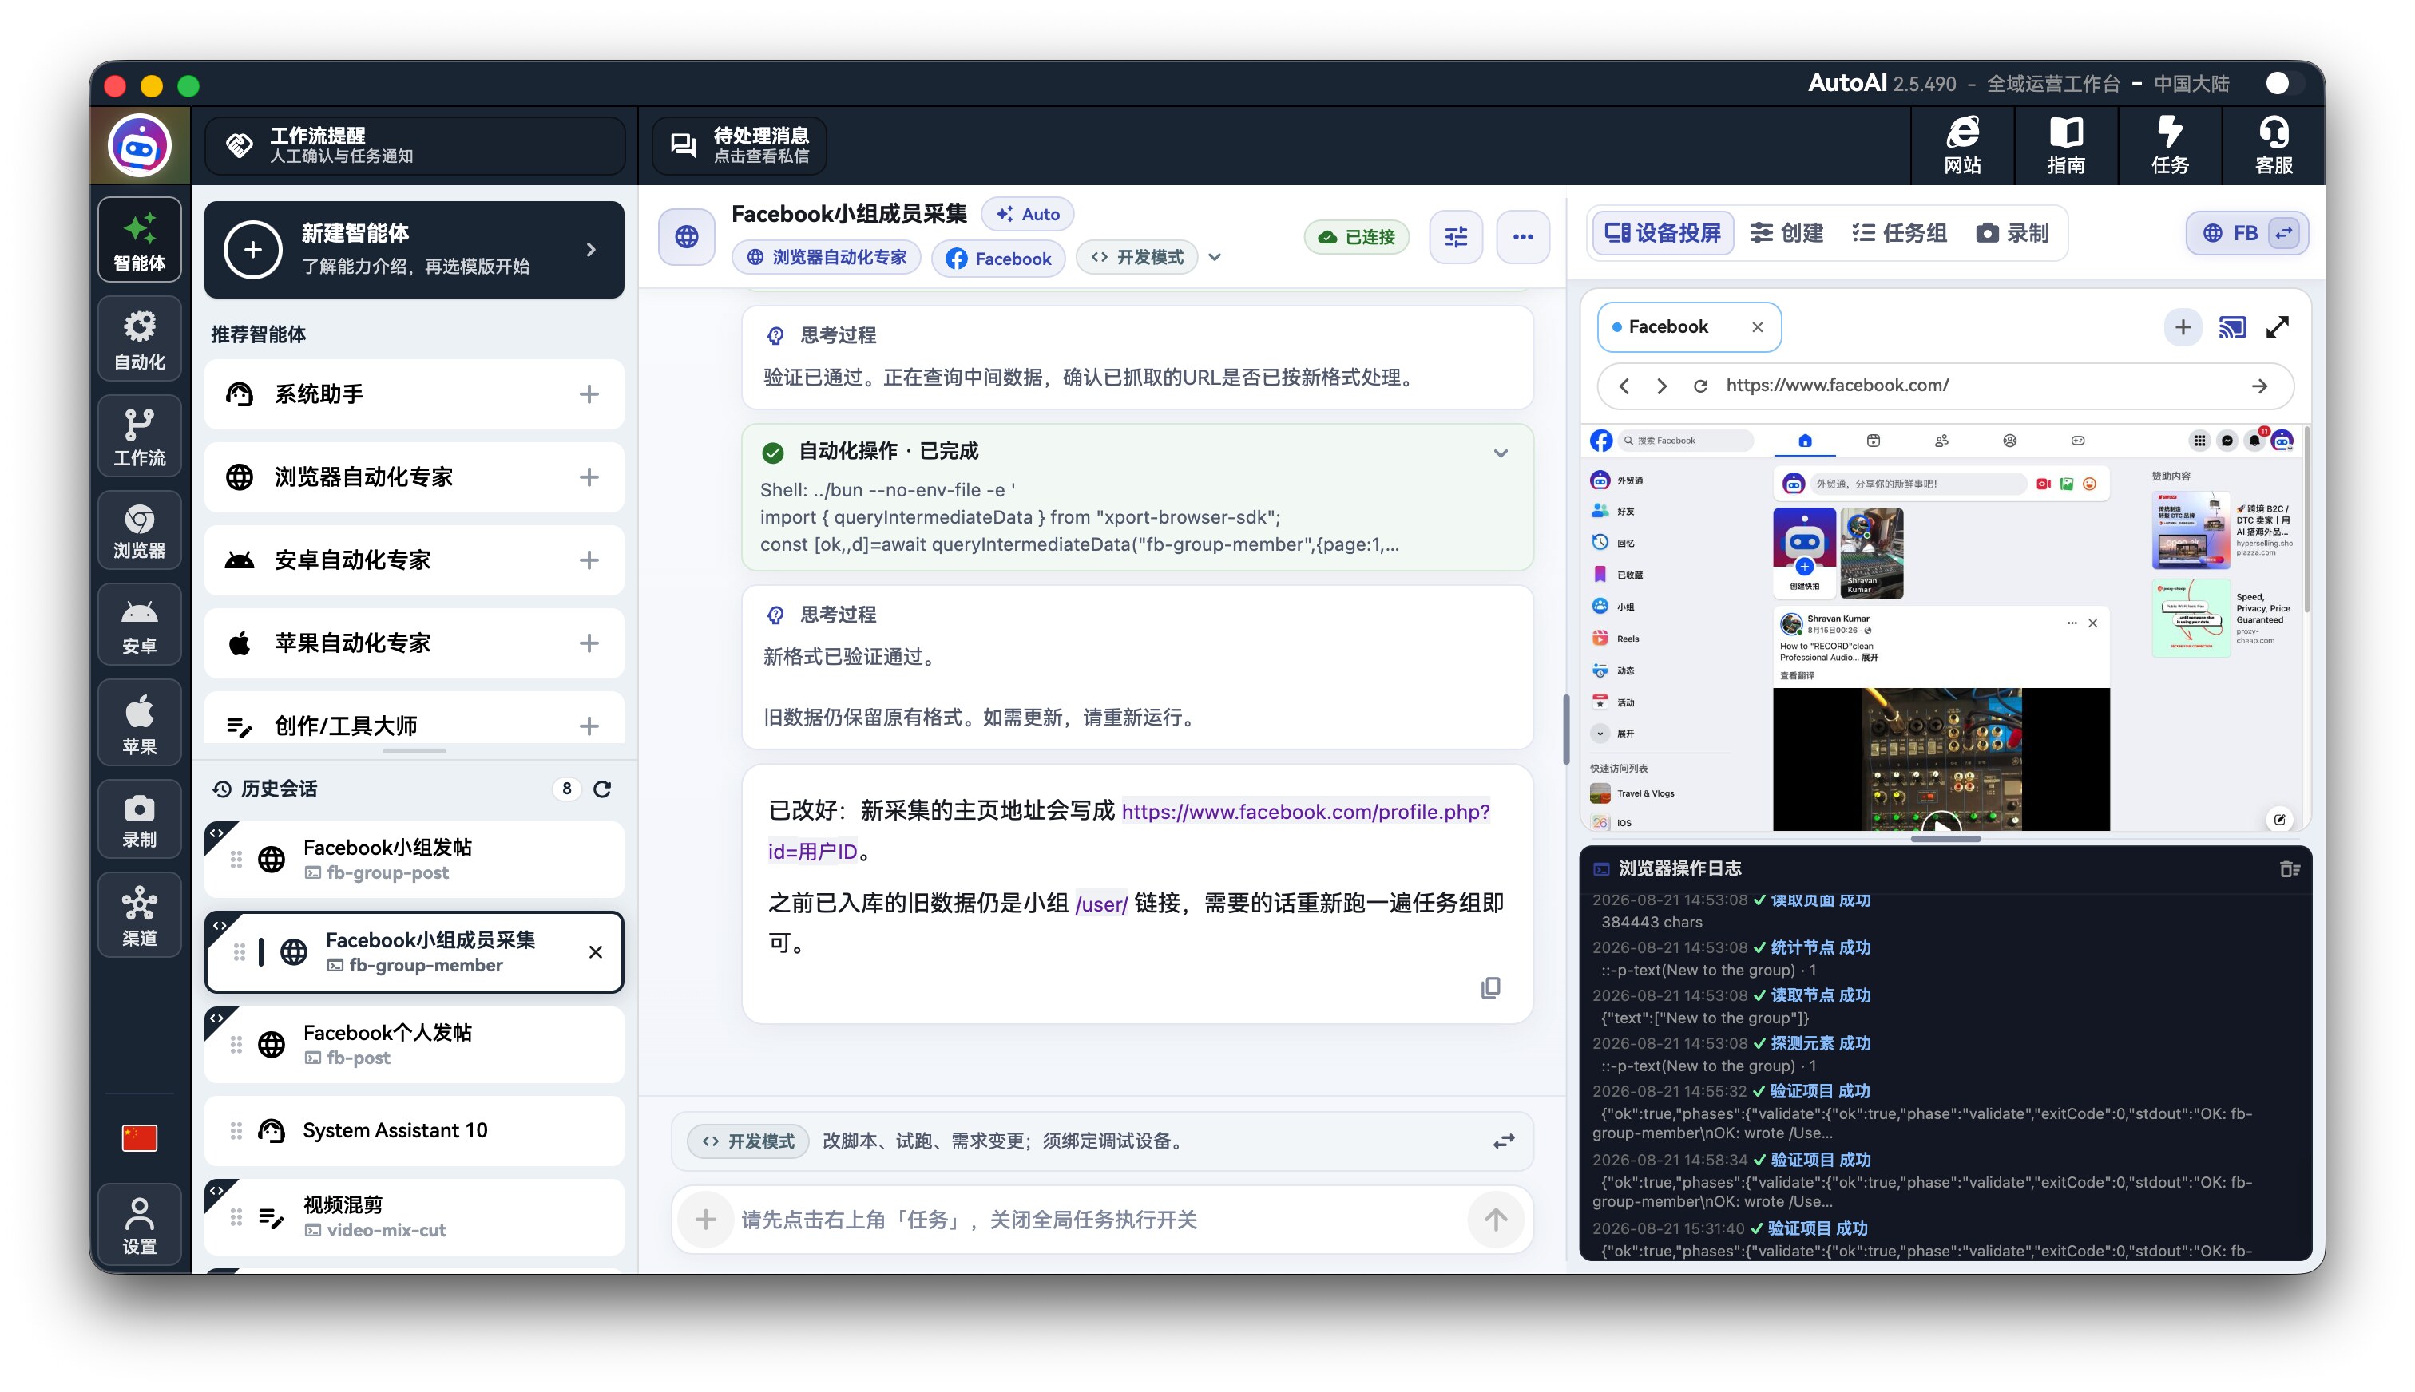This screenshot has height=1392, width=2415.
Task: Open the 安卓 sidebar section
Action: point(140,625)
